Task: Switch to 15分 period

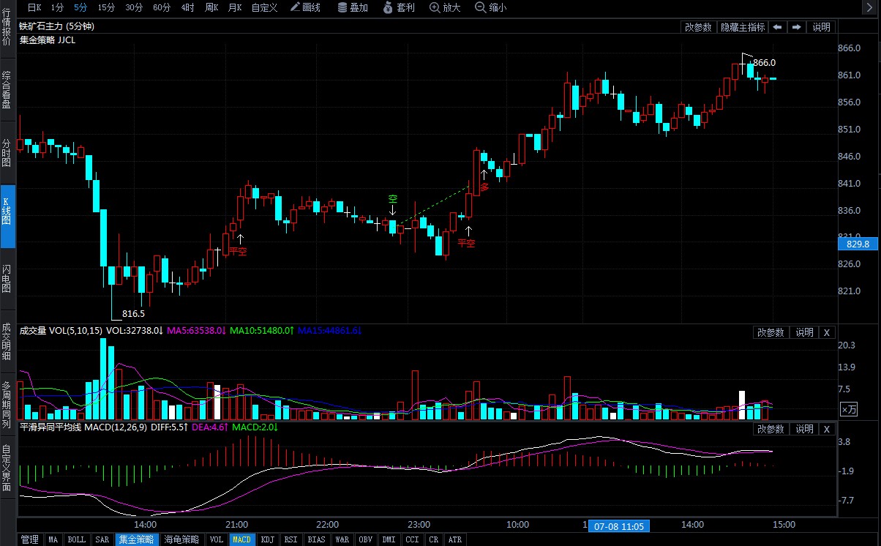Action: (106, 7)
